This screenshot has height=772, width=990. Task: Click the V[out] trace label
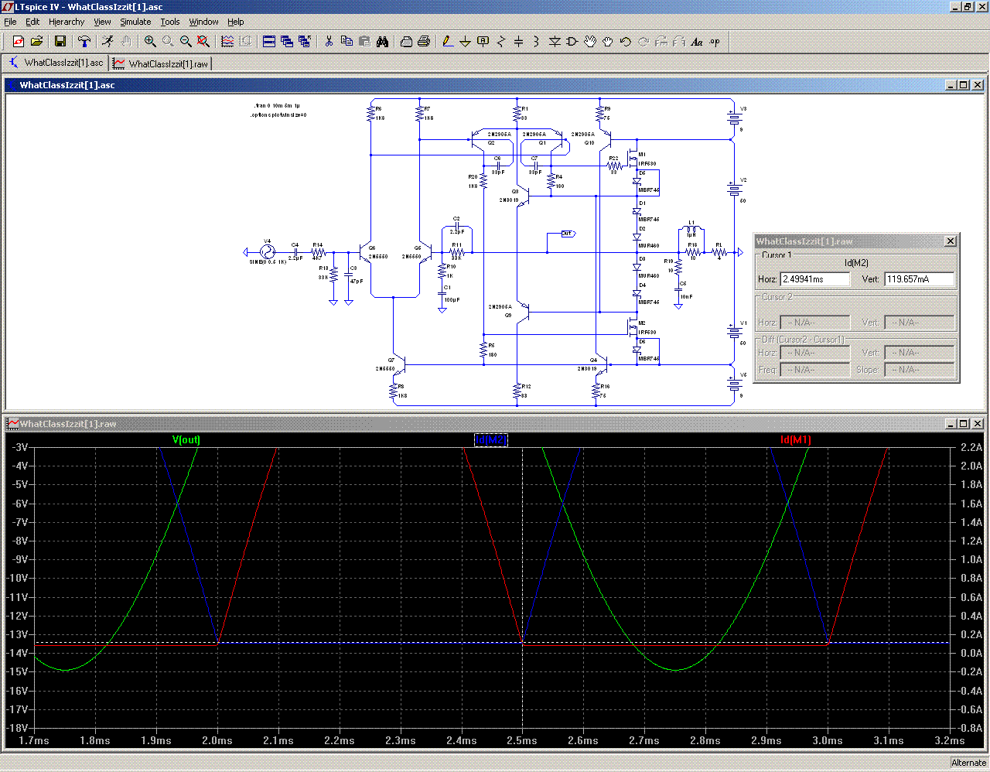tap(186, 439)
